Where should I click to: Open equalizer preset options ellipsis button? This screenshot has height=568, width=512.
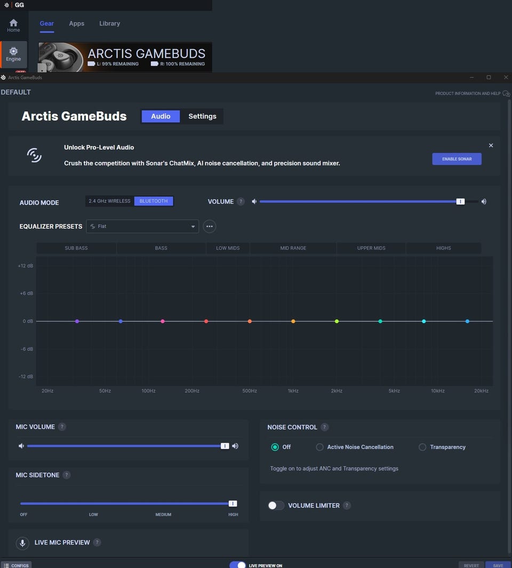pyautogui.click(x=210, y=226)
